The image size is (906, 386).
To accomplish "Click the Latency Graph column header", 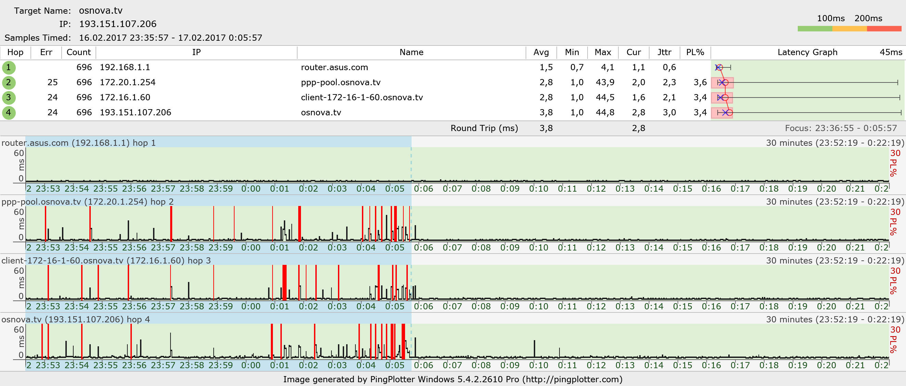I will (x=807, y=52).
